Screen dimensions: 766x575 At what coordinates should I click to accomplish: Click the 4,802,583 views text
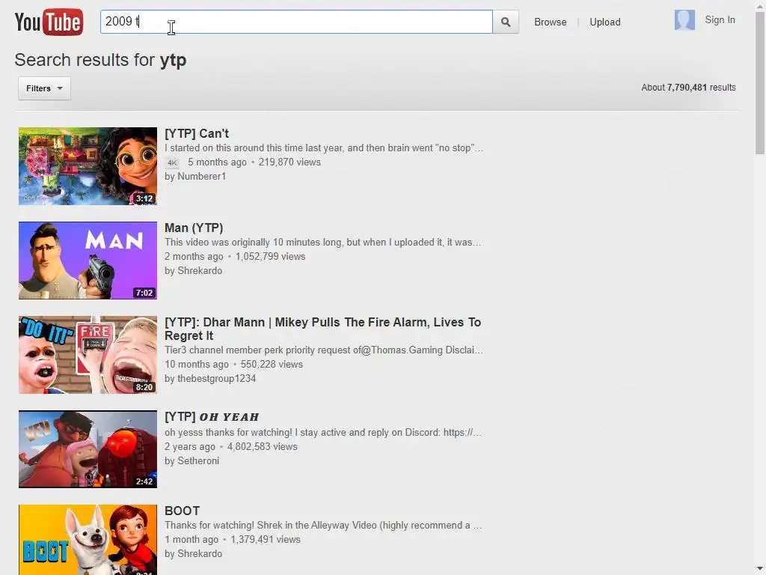(263, 446)
